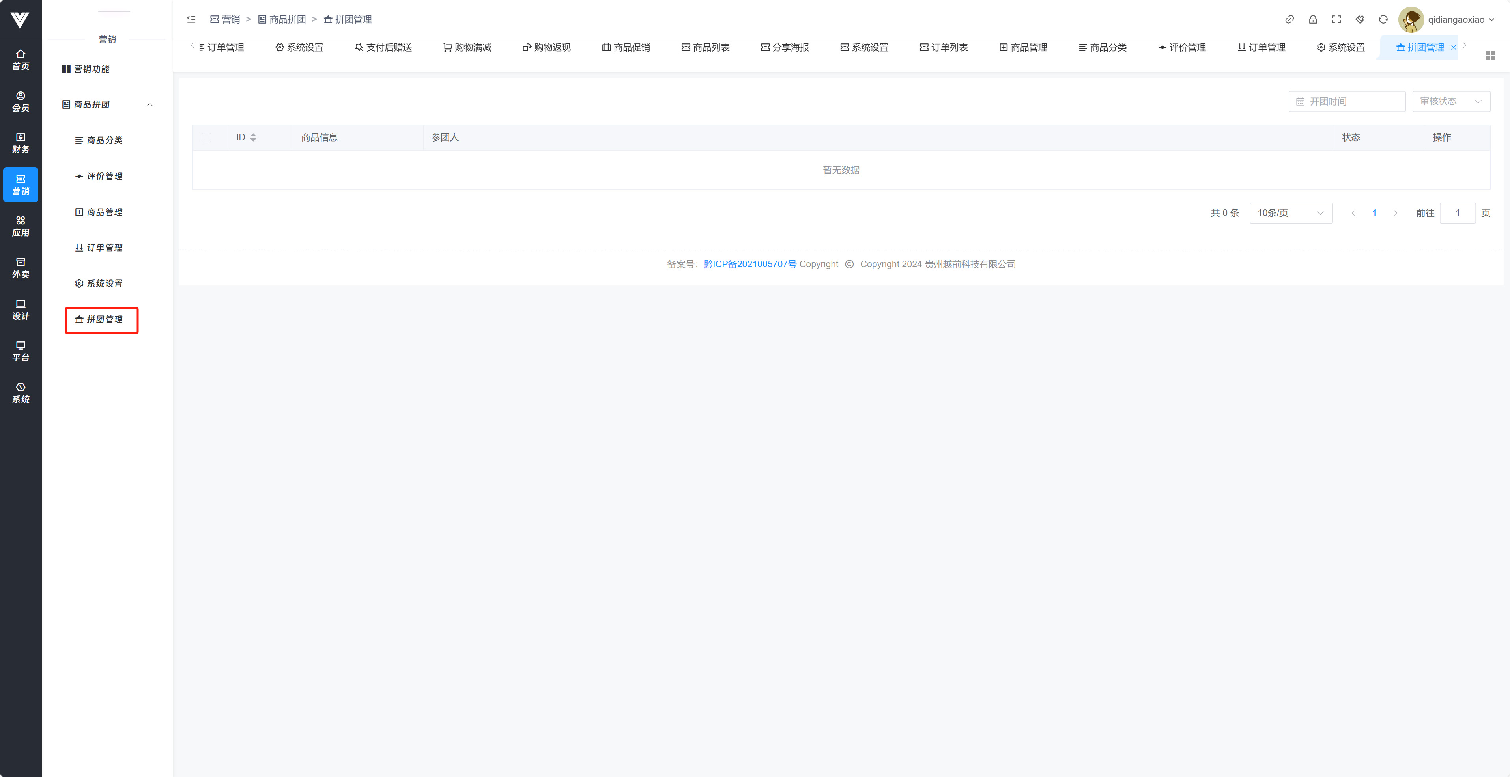Switch to the 购物满减 tab
Viewport: 1510px width, 777px height.
[467, 47]
